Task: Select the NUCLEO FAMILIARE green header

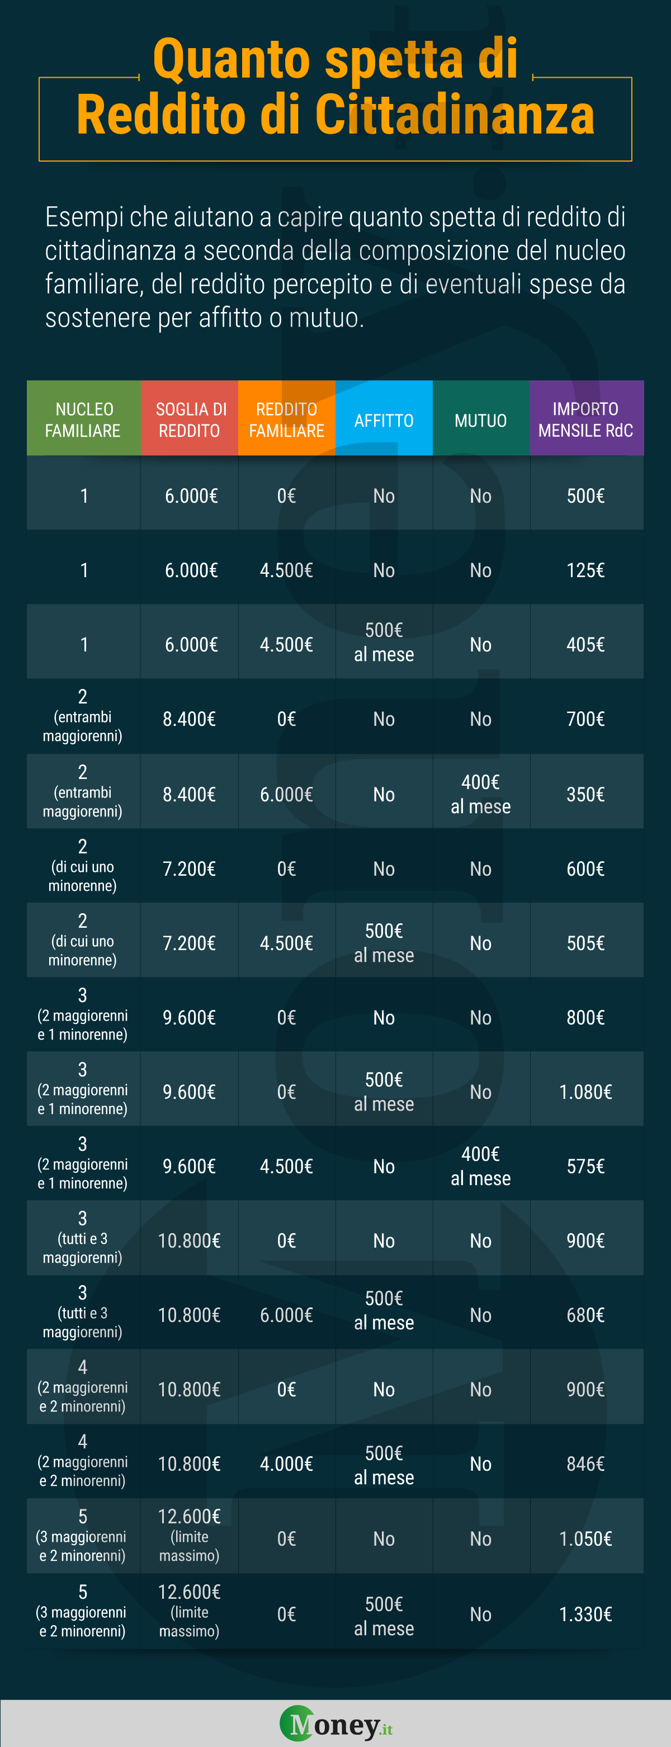Action: point(83,418)
